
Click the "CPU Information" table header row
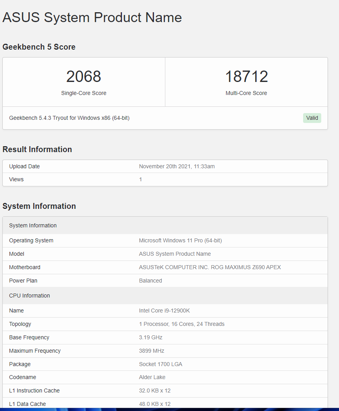[165, 296]
